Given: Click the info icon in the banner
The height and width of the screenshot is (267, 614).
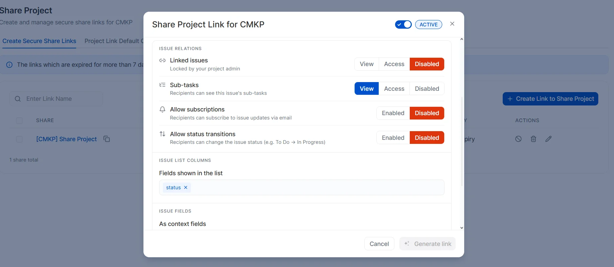Looking at the screenshot, I should click(x=9, y=65).
